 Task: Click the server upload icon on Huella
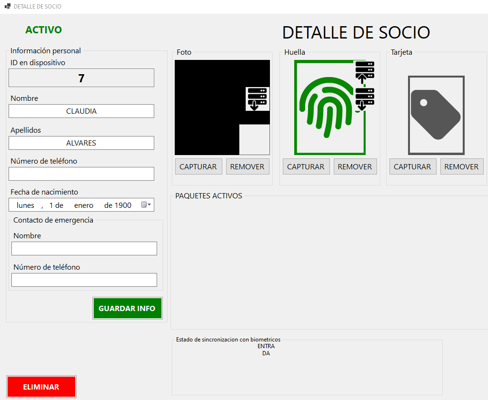(365, 70)
